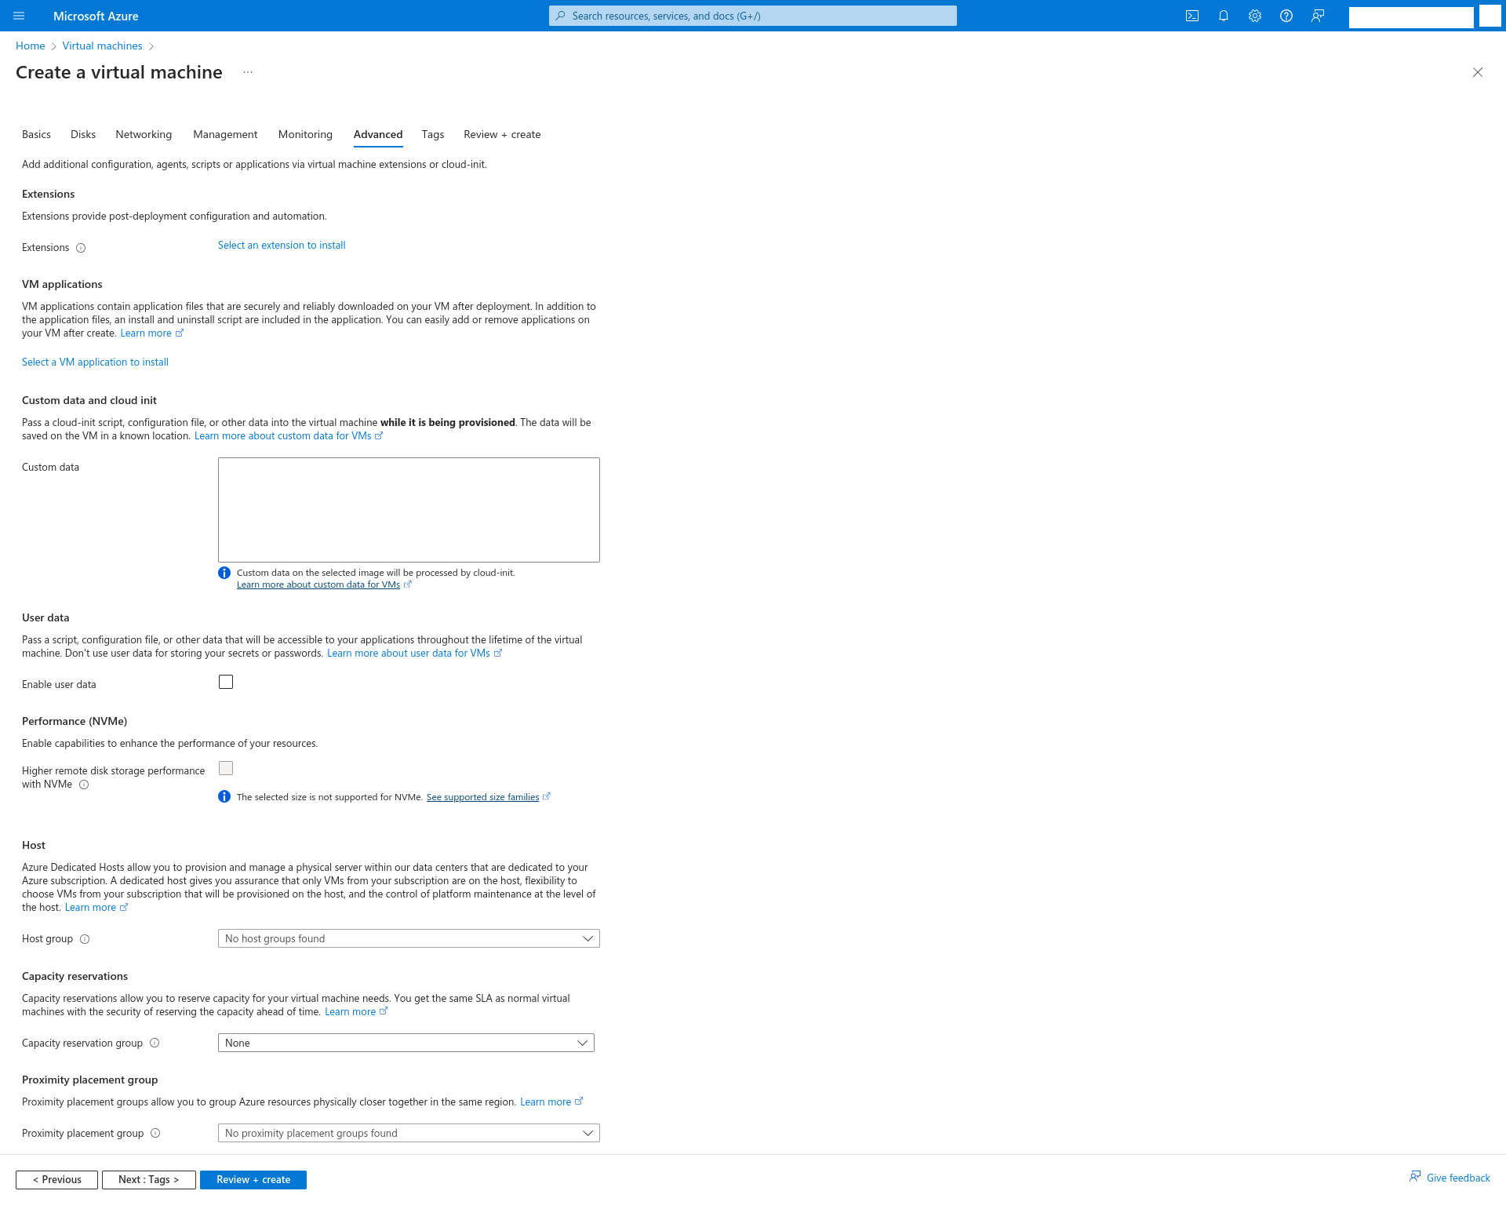Viewport: 1506px width, 1209px height.
Task: Click the Capacity reservation group info icon
Action: click(155, 1043)
